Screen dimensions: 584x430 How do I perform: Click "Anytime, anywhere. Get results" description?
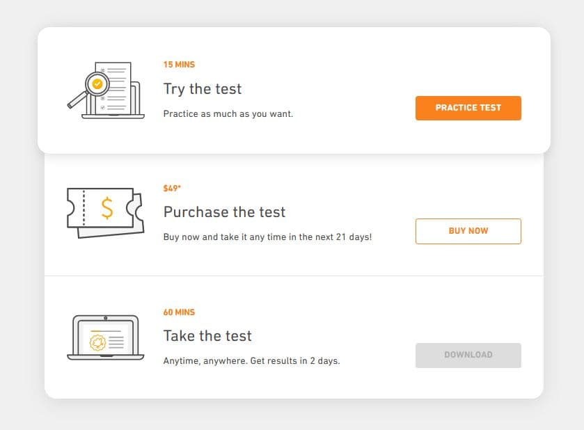251,360
